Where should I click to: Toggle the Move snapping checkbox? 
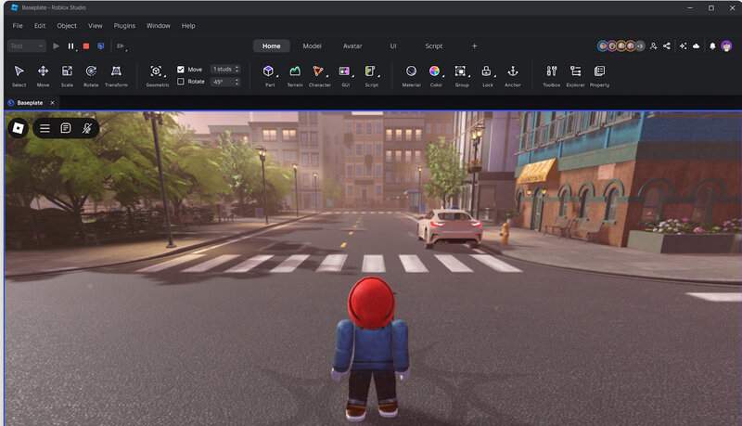[x=181, y=69]
